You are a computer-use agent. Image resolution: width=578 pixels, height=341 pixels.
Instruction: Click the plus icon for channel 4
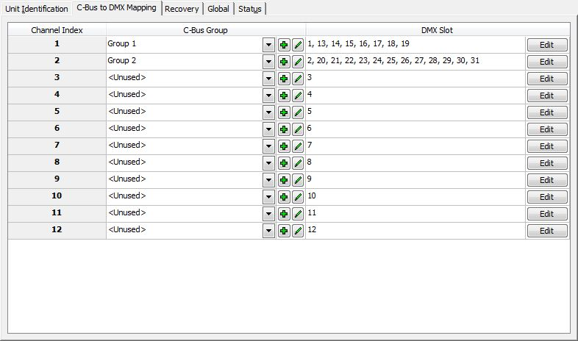[x=284, y=96]
